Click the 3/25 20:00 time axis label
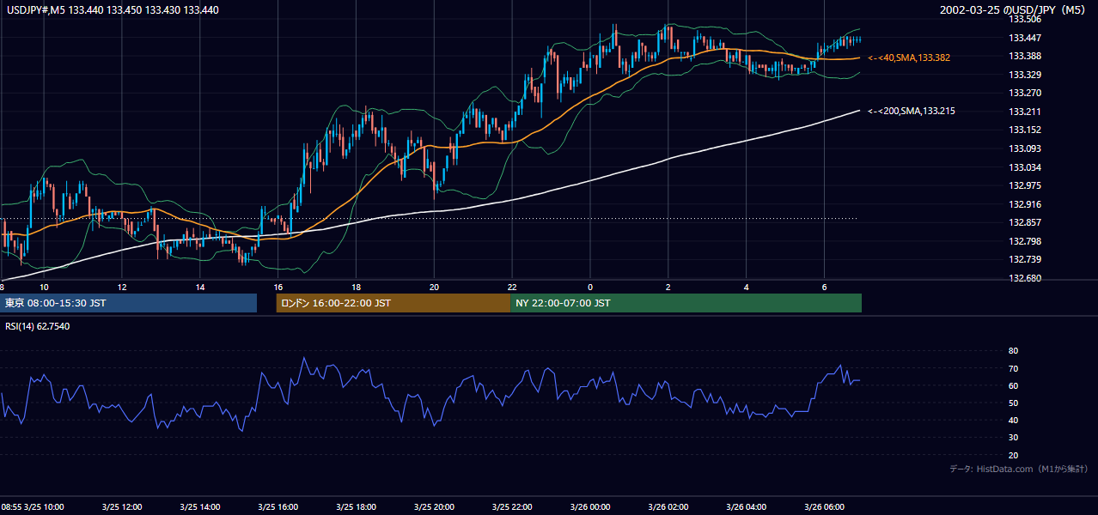This screenshot has width=1098, height=515. click(x=434, y=506)
